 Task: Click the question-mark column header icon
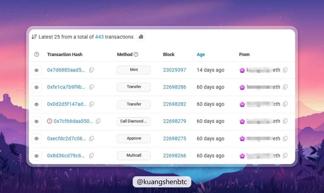(x=37, y=54)
